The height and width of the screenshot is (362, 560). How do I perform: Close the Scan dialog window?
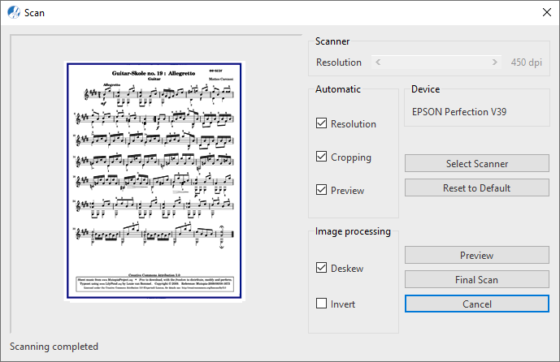tap(546, 12)
